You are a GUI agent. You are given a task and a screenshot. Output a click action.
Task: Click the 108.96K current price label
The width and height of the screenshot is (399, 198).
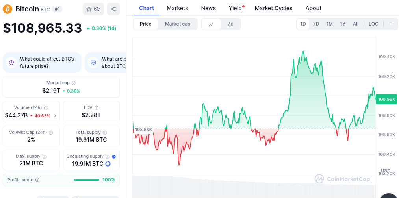coord(386,99)
